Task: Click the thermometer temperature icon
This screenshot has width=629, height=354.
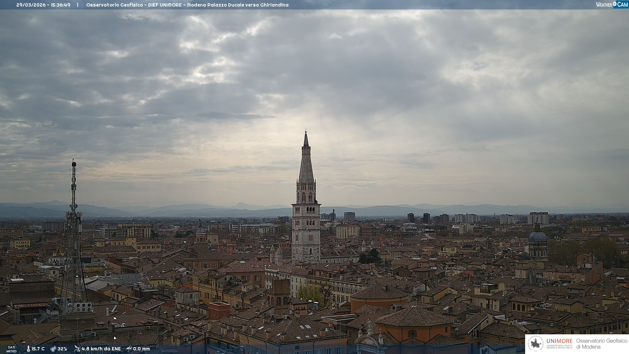Action: click(28, 349)
